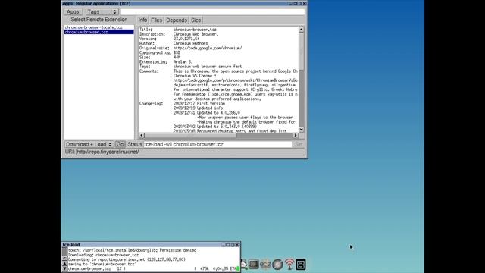Click down arrow in tce-load scrollbar
This screenshot has width=485, height=273.
pyautogui.click(x=64, y=268)
